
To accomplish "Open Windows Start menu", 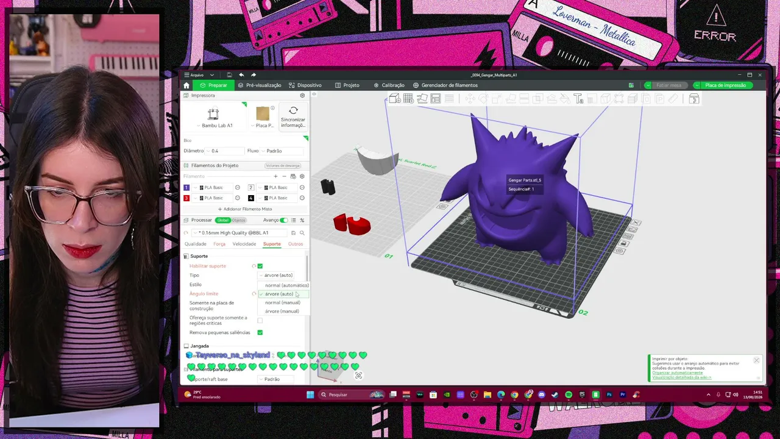I will click(x=310, y=394).
